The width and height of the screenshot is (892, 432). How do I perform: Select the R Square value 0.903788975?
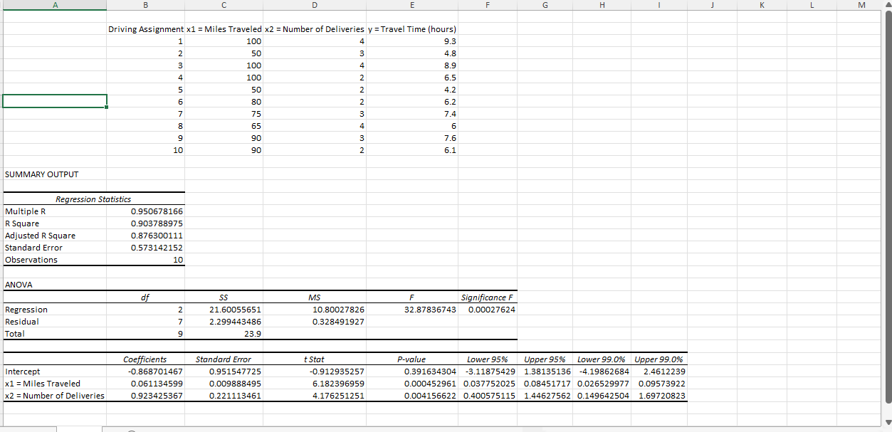pos(145,223)
